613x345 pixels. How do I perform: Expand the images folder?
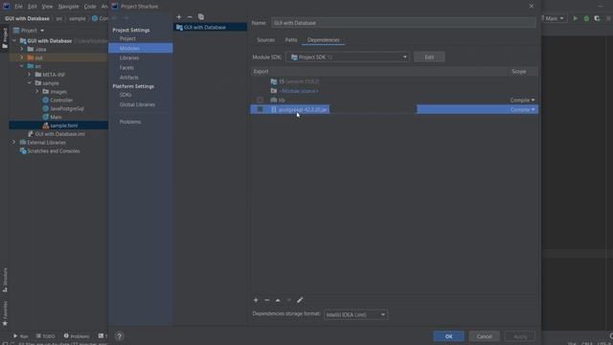click(37, 92)
